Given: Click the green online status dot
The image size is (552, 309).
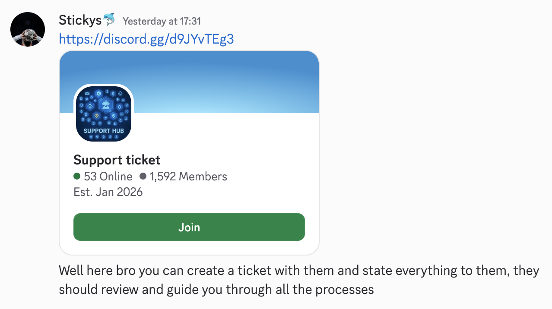Looking at the screenshot, I should [77, 176].
